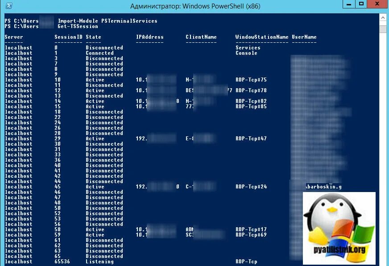Viewport: 389px width, 266px height.
Task: Click the username 'barboskin.g'
Action: pos(324,187)
